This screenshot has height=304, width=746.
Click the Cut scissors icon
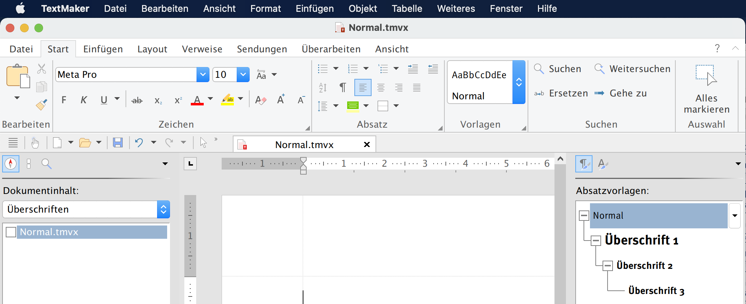pyautogui.click(x=42, y=68)
